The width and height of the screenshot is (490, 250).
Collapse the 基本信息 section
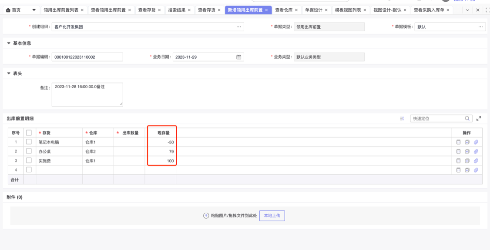pos(9,43)
